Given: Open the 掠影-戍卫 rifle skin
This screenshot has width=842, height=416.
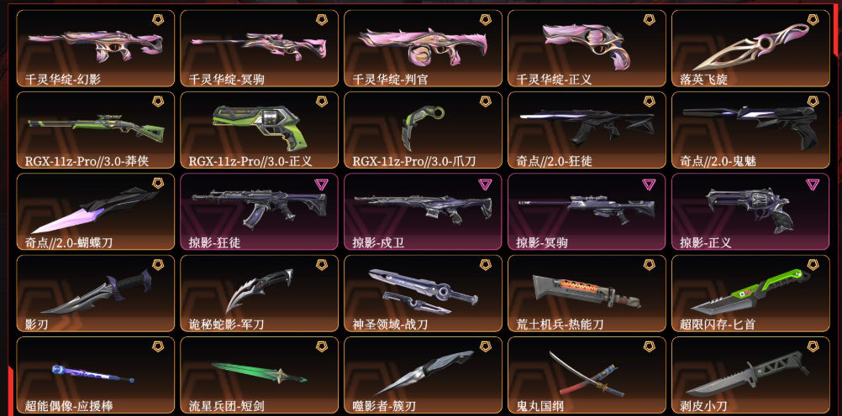Looking at the screenshot, I should click(424, 211).
